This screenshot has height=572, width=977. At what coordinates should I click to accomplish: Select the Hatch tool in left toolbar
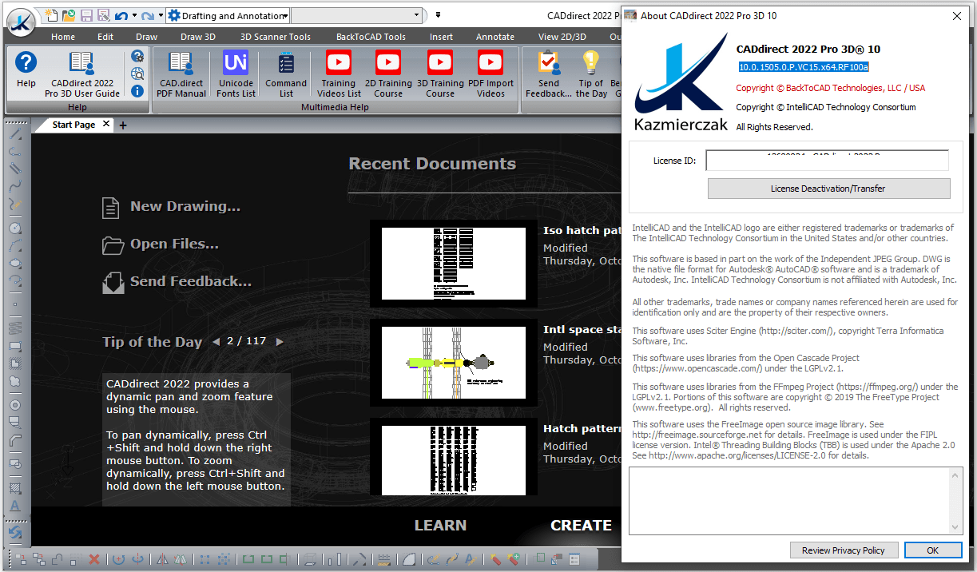[15, 488]
